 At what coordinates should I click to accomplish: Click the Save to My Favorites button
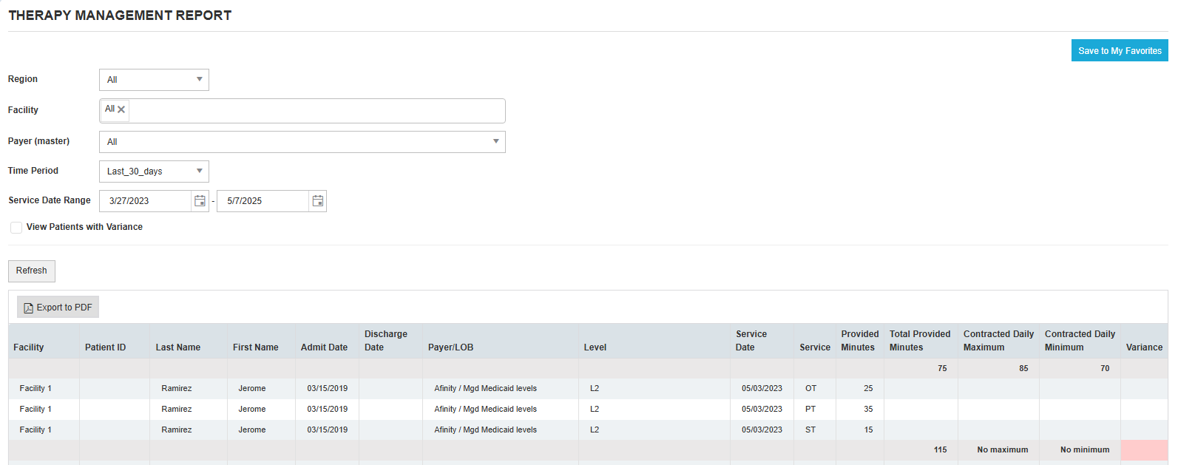[x=1120, y=50]
